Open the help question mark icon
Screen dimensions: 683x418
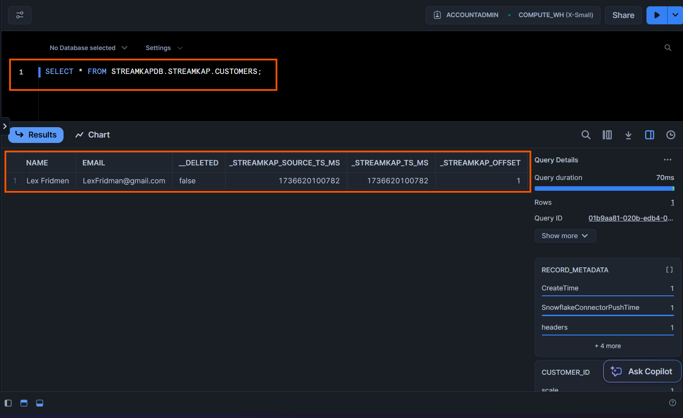tap(672, 403)
